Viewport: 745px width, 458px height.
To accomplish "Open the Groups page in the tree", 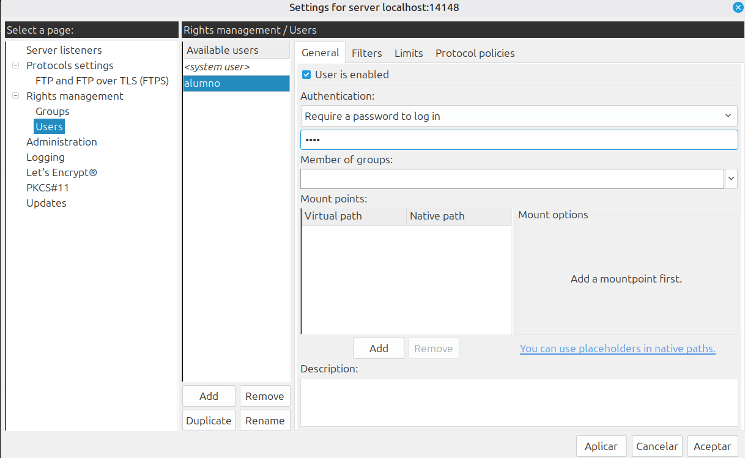I will tap(52, 111).
